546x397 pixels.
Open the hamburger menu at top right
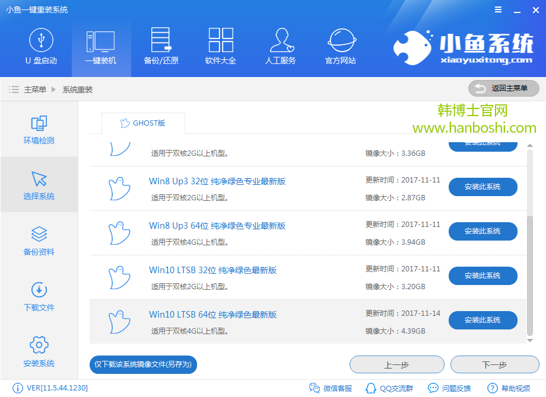point(498,9)
